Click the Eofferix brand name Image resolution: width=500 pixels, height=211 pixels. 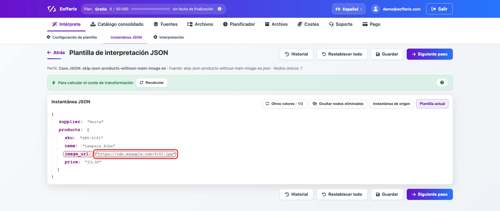point(68,9)
